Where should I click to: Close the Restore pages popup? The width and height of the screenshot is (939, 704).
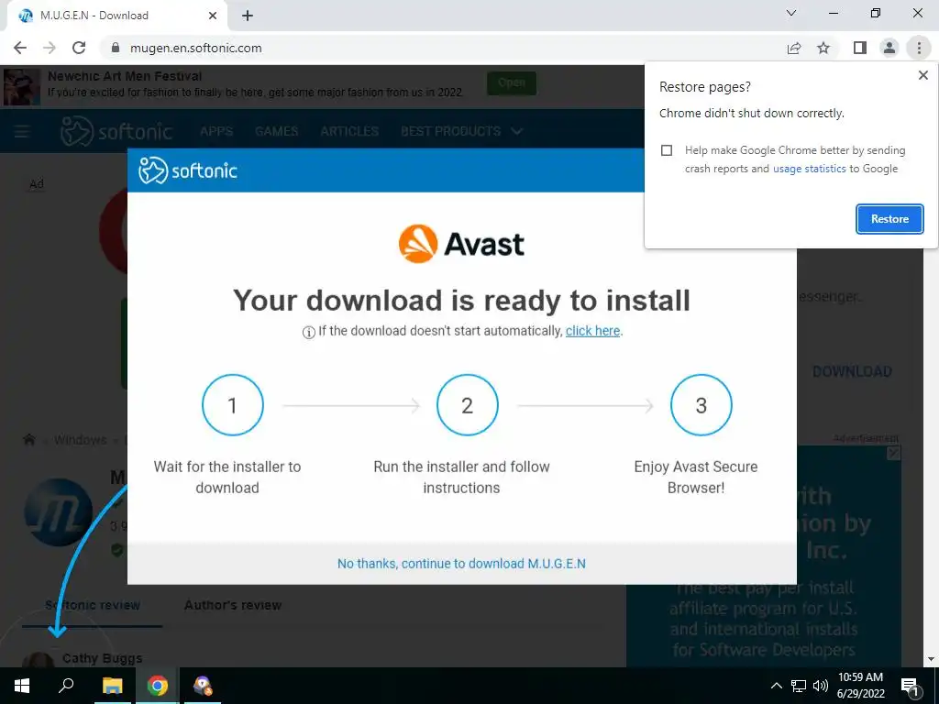point(922,75)
